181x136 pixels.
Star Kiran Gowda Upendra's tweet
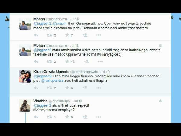point(67,88)
